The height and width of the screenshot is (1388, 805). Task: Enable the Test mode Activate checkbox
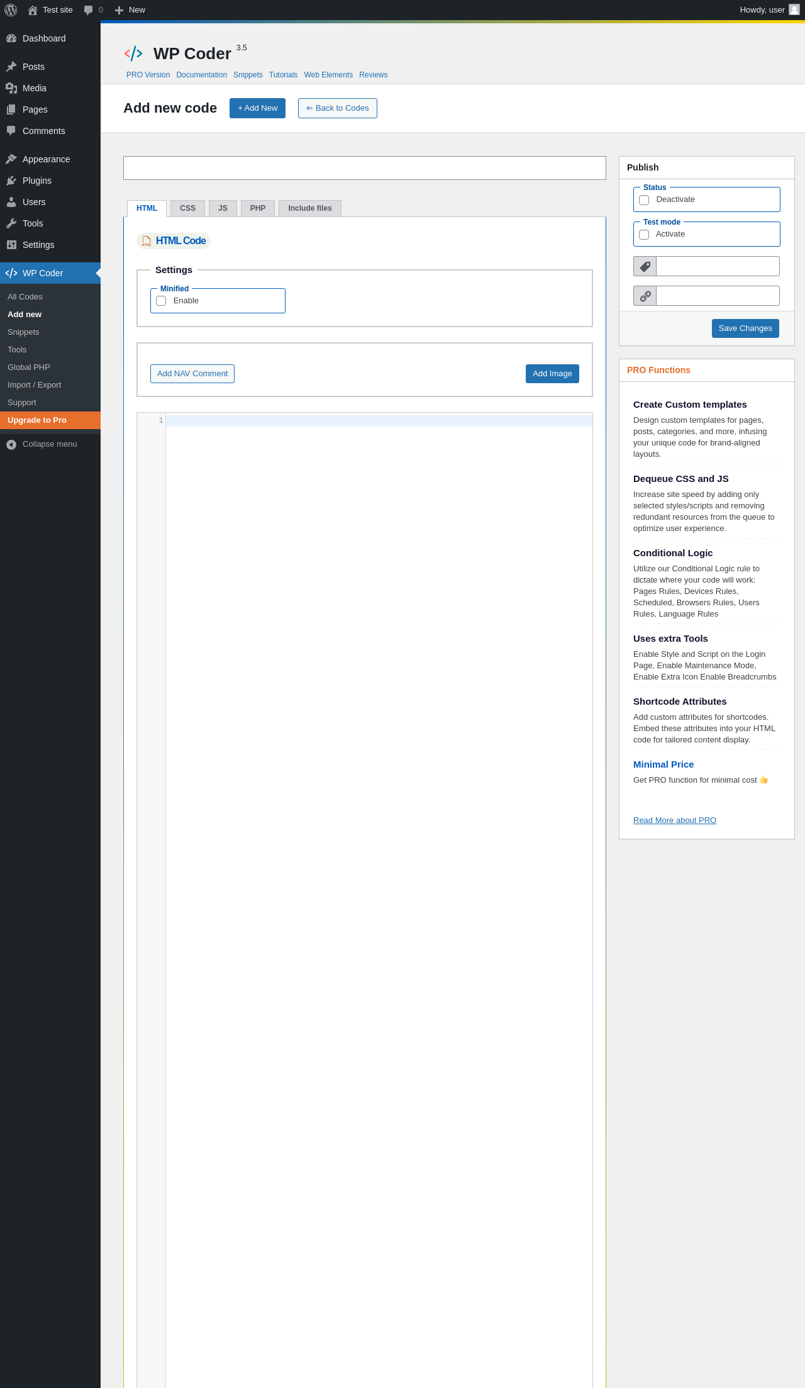point(644,235)
